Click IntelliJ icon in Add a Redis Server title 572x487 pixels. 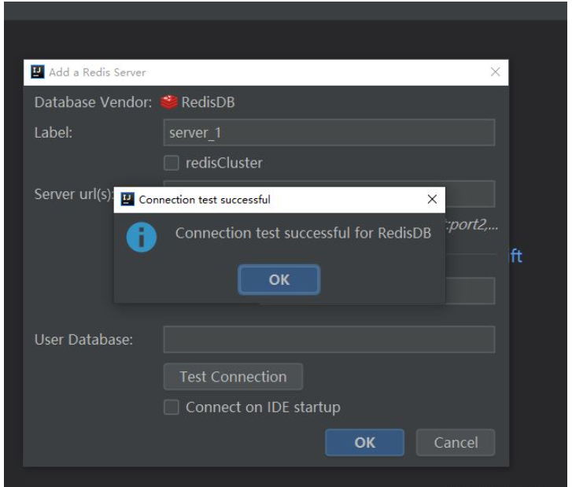tap(37, 72)
